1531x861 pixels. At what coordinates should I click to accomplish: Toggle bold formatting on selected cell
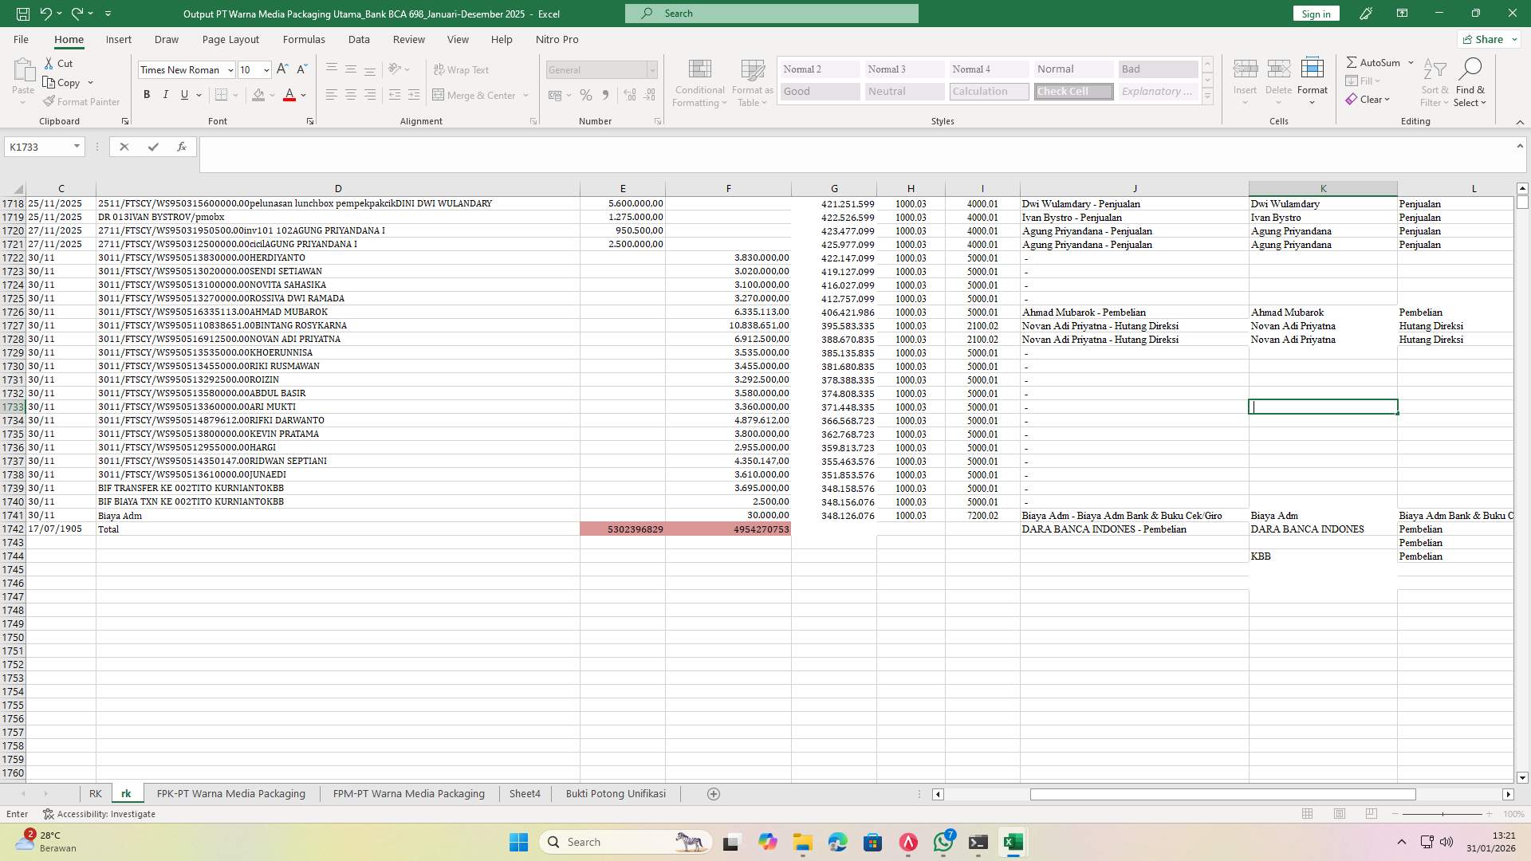pyautogui.click(x=147, y=94)
